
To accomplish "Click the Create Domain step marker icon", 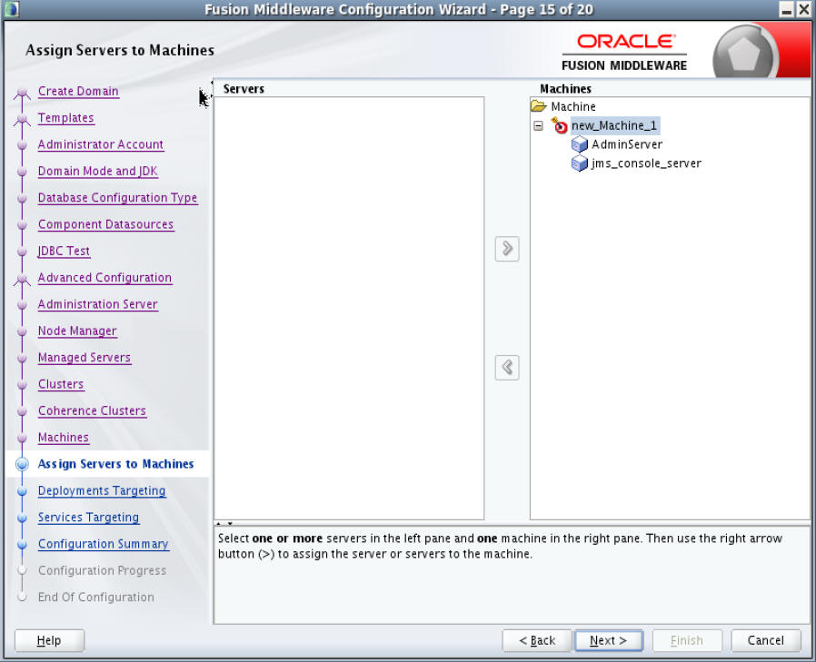I will coord(22,94).
